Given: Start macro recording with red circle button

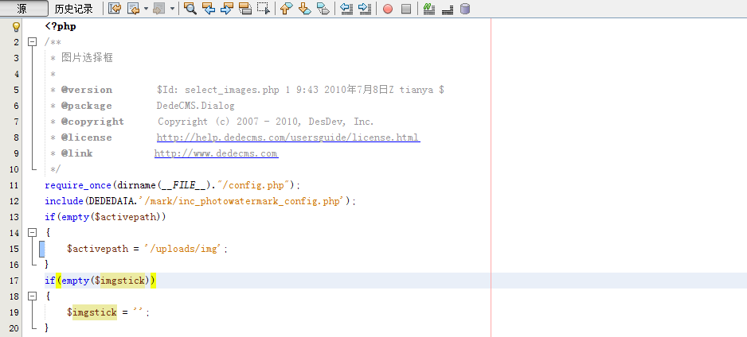Looking at the screenshot, I should (388, 10).
